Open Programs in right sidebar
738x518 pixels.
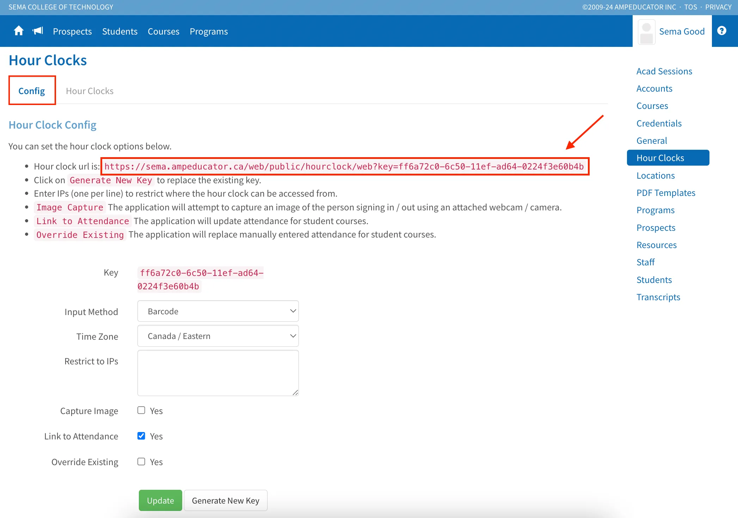click(x=655, y=210)
